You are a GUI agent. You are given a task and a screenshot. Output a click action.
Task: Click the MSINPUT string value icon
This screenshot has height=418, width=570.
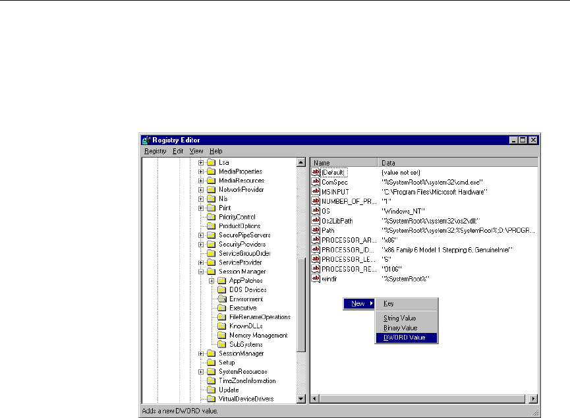[x=316, y=191]
